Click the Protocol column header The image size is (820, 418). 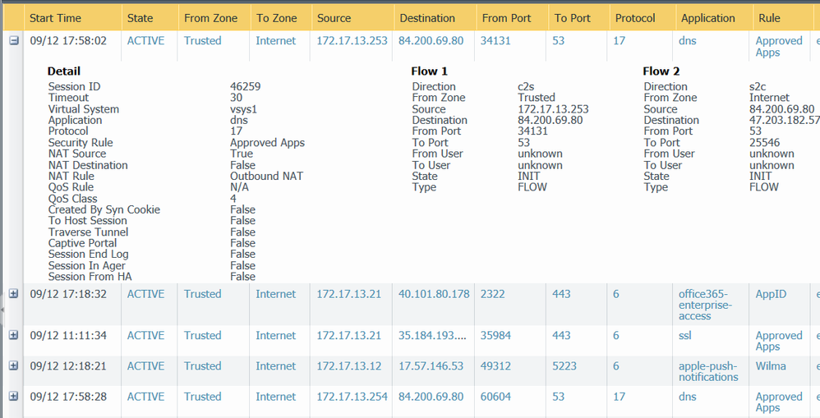635,18
